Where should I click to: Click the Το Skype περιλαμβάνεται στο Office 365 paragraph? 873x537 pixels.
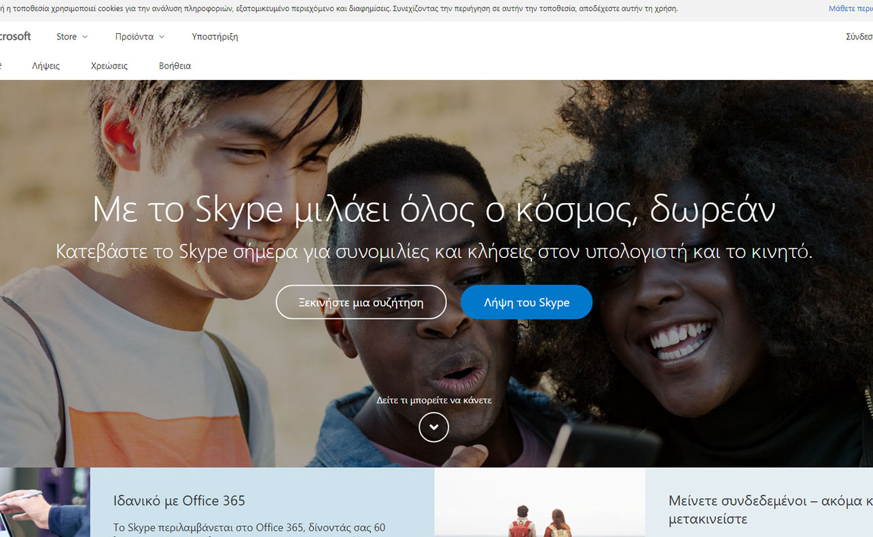tap(249, 528)
